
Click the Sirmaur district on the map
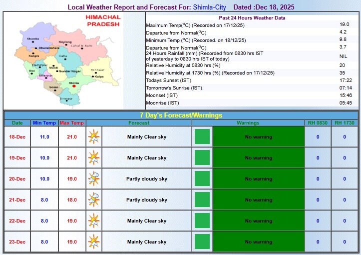tap(66, 97)
